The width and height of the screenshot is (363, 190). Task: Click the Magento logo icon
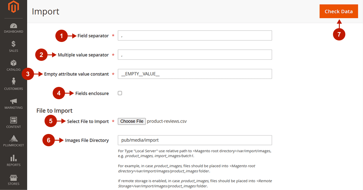13,7
